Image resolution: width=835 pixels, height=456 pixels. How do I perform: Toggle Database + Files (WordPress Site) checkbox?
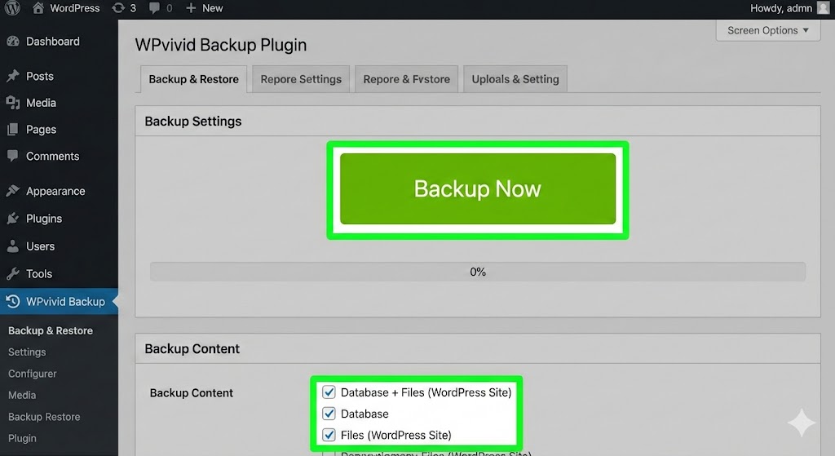tap(329, 392)
